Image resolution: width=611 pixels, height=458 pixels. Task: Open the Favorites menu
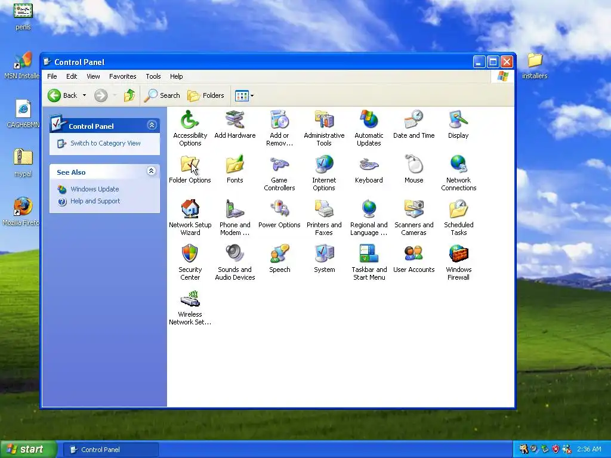(123, 76)
